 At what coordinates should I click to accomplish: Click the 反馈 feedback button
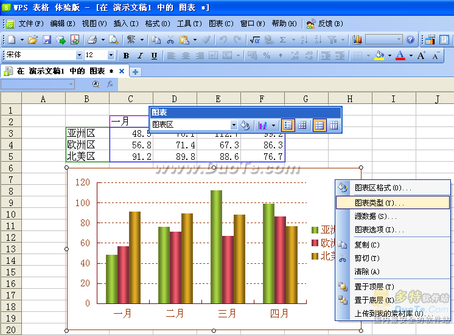pos(320,24)
